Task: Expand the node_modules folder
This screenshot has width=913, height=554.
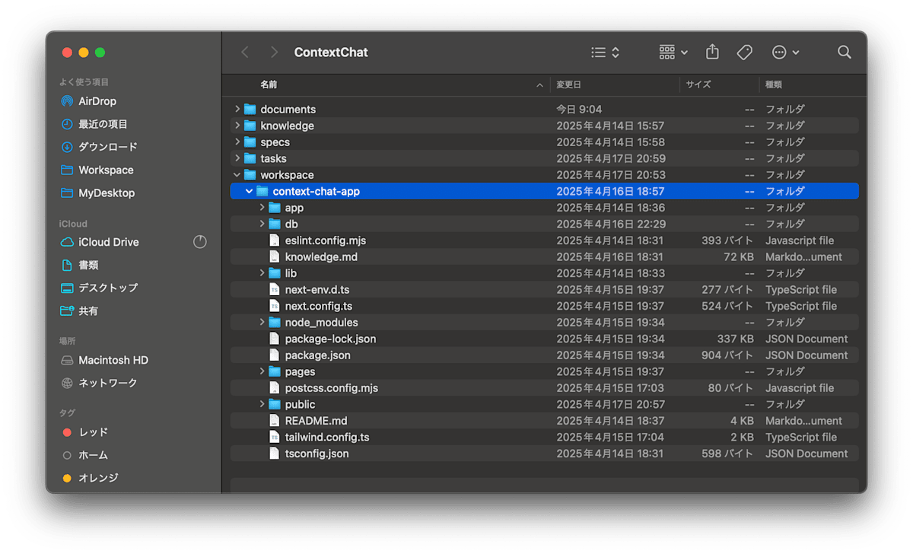Action: click(262, 322)
